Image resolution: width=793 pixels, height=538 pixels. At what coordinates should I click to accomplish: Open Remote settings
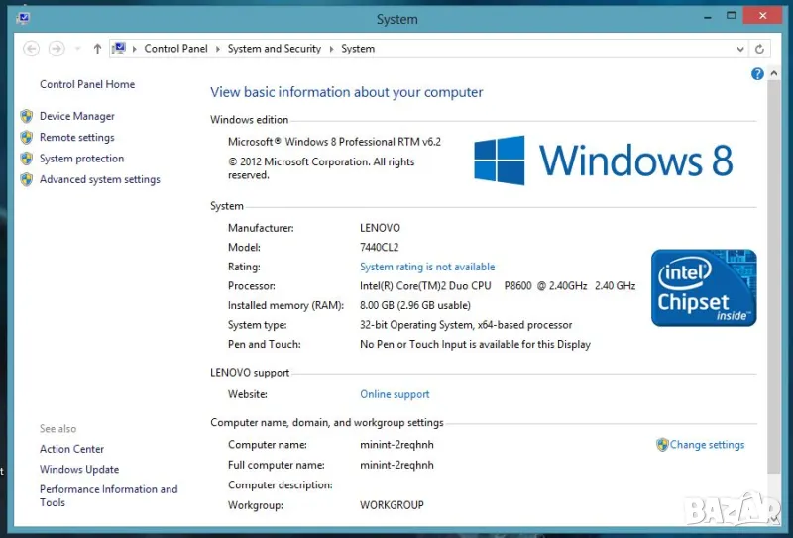coord(76,138)
